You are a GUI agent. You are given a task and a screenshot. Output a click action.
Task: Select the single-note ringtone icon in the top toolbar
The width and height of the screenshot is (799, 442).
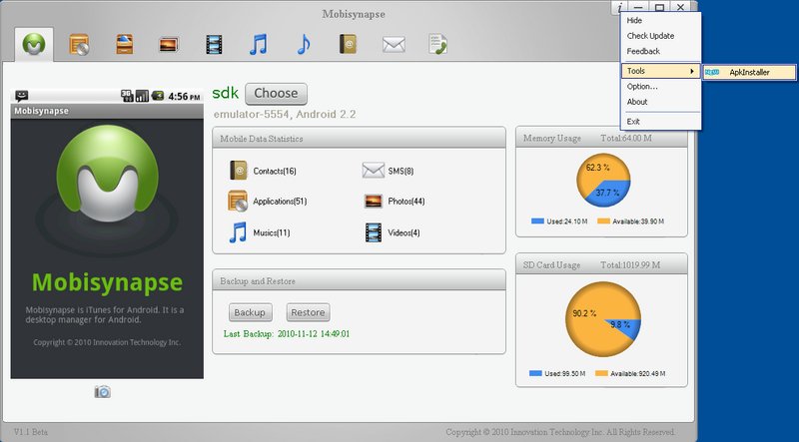(x=303, y=44)
